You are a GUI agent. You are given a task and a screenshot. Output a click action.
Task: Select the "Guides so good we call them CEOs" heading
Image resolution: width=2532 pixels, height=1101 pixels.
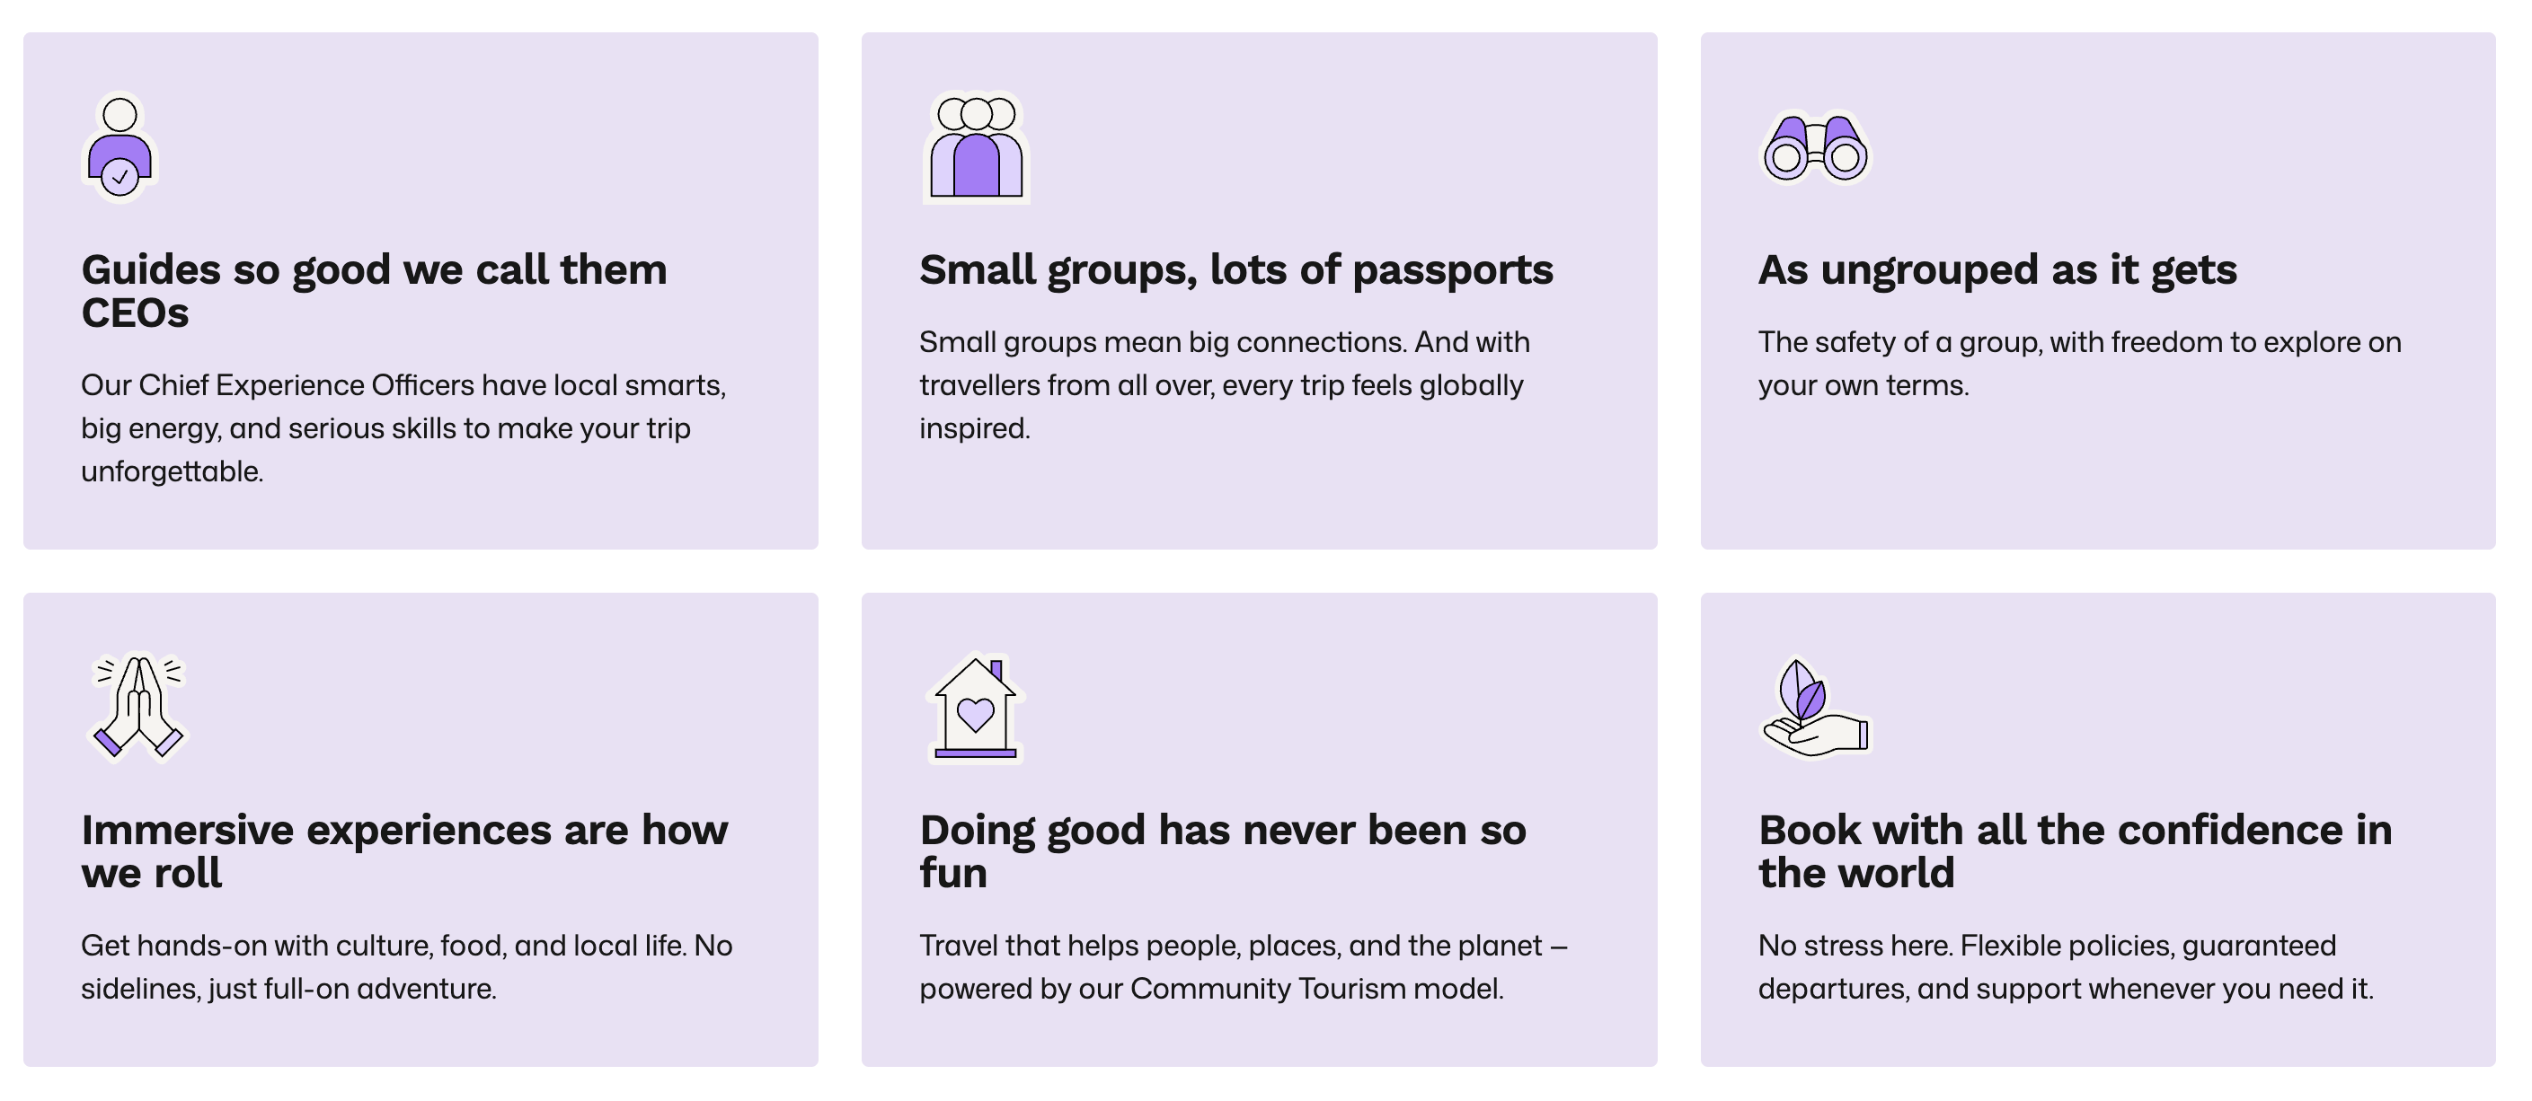coord(374,291)
